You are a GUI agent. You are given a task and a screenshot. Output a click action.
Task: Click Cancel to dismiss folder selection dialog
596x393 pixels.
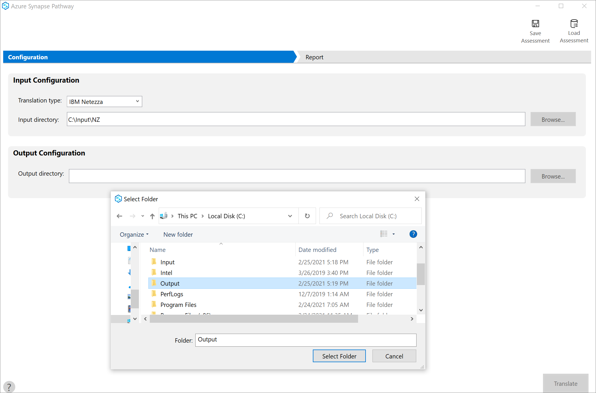[x=393, y=356]
